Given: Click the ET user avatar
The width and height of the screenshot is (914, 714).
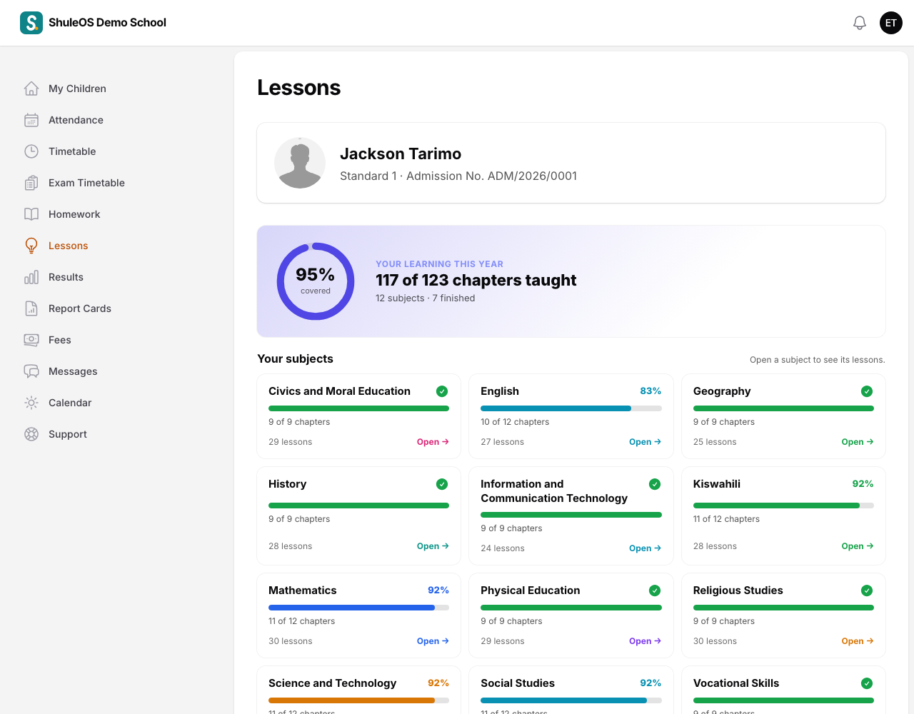Looking at the screenshot, I should 891,23.
